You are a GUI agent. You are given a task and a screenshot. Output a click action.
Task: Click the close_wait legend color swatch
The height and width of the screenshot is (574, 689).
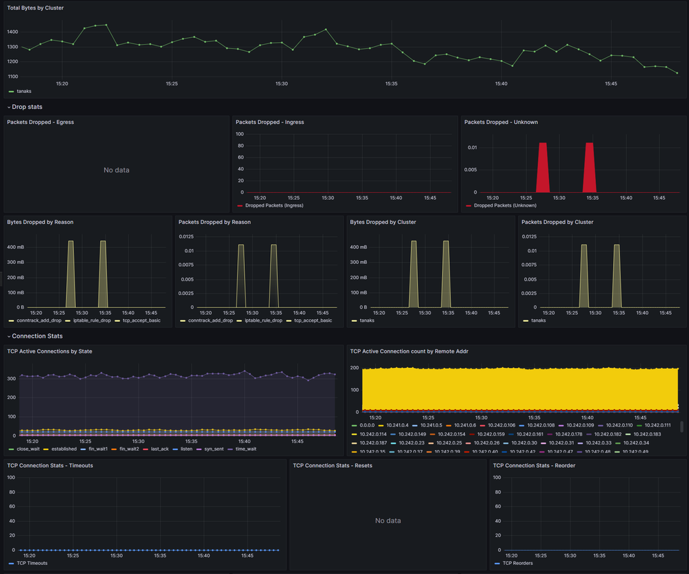[11, 449]
